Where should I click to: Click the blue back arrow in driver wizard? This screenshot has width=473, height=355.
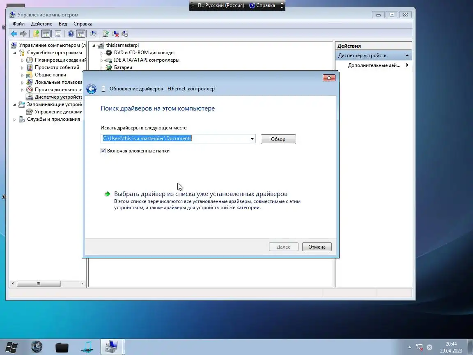[x=92, y=89]
